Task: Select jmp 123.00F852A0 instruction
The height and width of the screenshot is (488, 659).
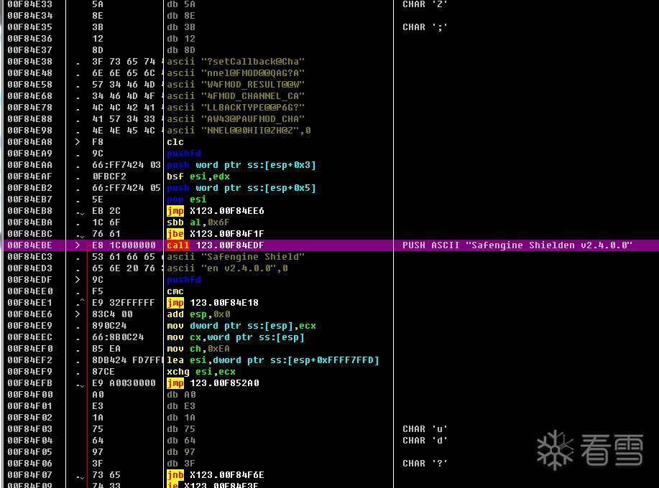Action: [213, 383]
